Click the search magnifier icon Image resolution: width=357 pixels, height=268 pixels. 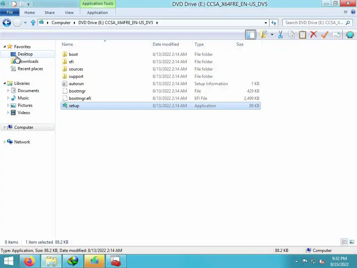(348, 23)
